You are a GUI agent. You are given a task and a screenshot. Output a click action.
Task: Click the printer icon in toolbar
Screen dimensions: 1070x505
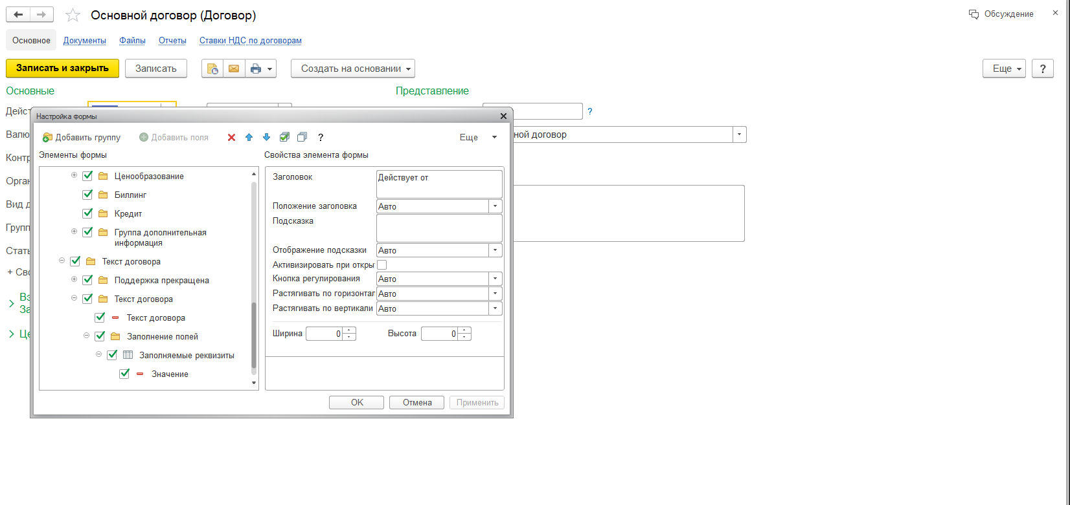click(x=256, y=69)
